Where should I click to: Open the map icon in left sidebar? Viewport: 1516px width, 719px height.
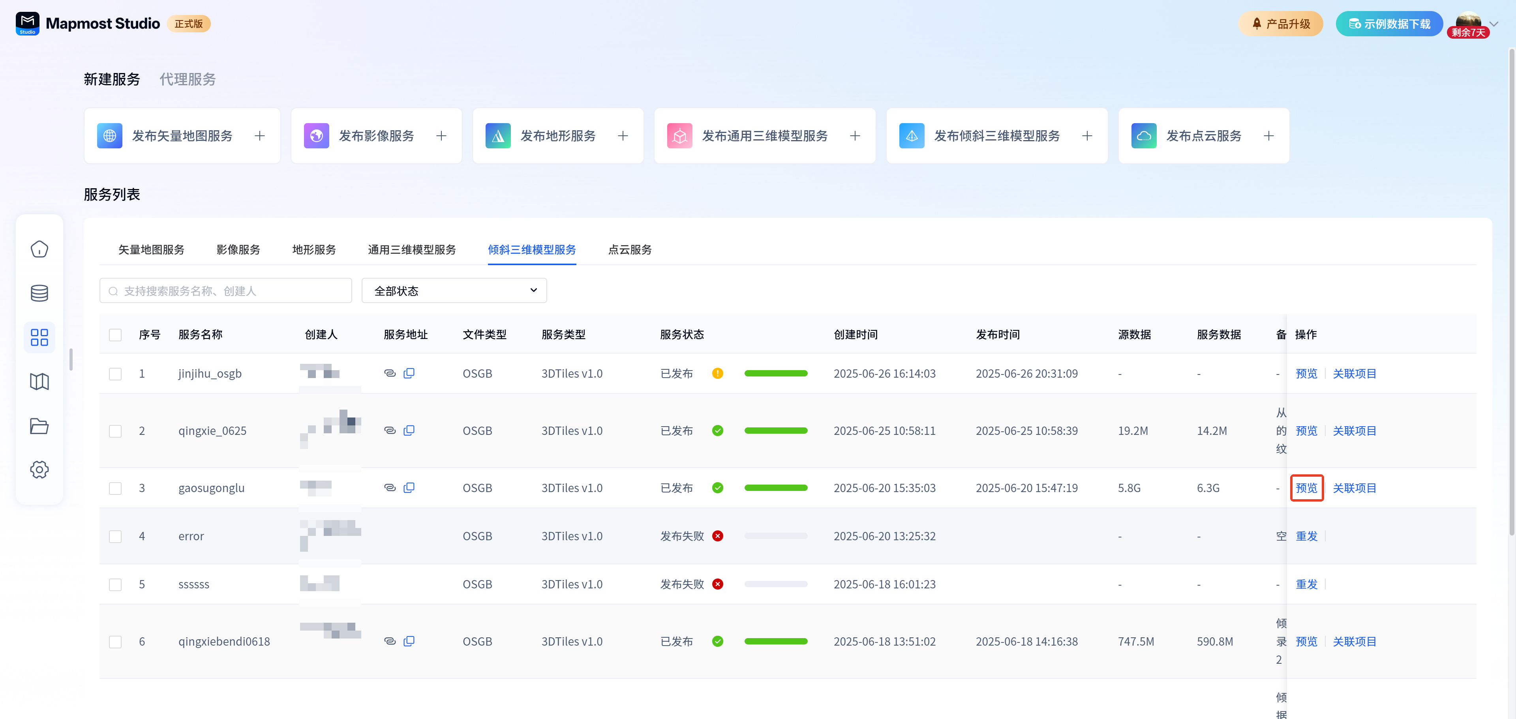point(39,382)
